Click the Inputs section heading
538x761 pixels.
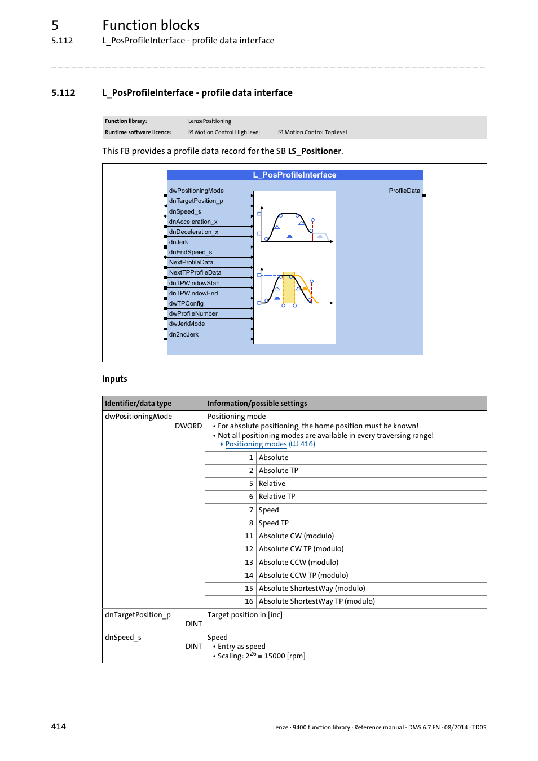point(114,379)
